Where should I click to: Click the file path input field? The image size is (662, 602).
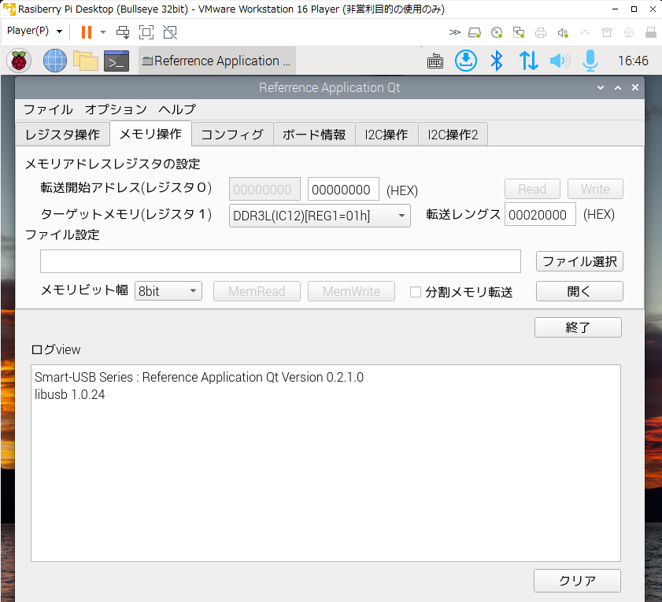(x=280, y=261)
